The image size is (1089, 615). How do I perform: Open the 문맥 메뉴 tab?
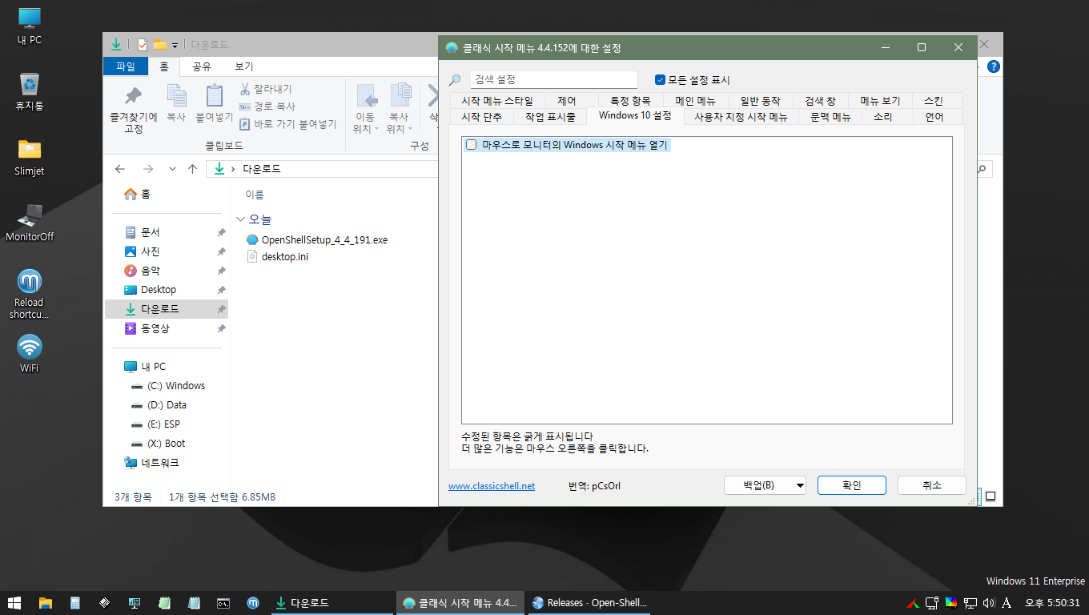[830, 117]
